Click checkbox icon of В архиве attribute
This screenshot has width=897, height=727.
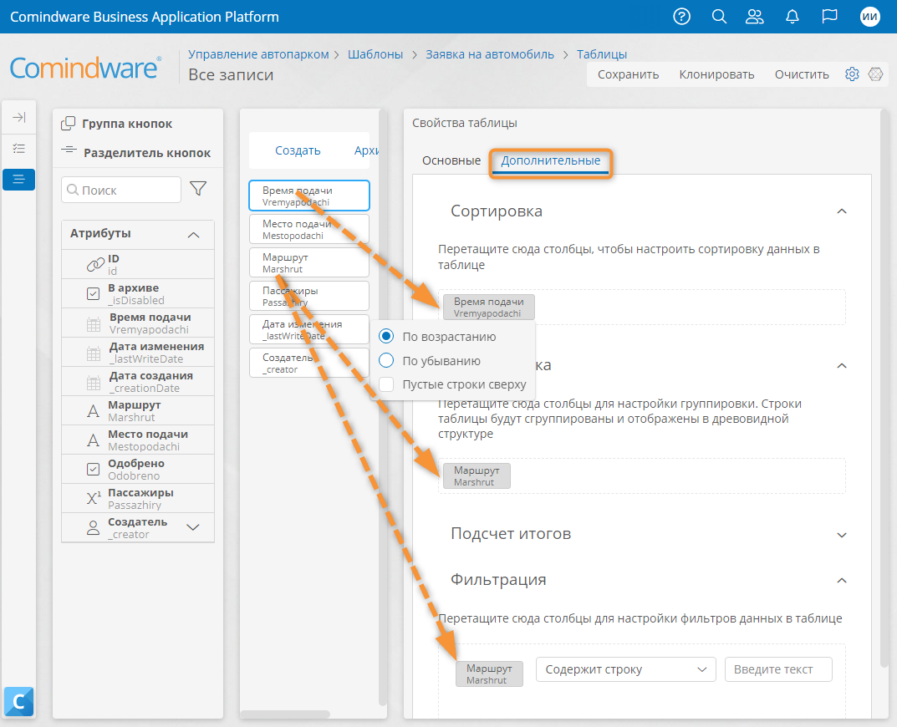pos(93,294)
